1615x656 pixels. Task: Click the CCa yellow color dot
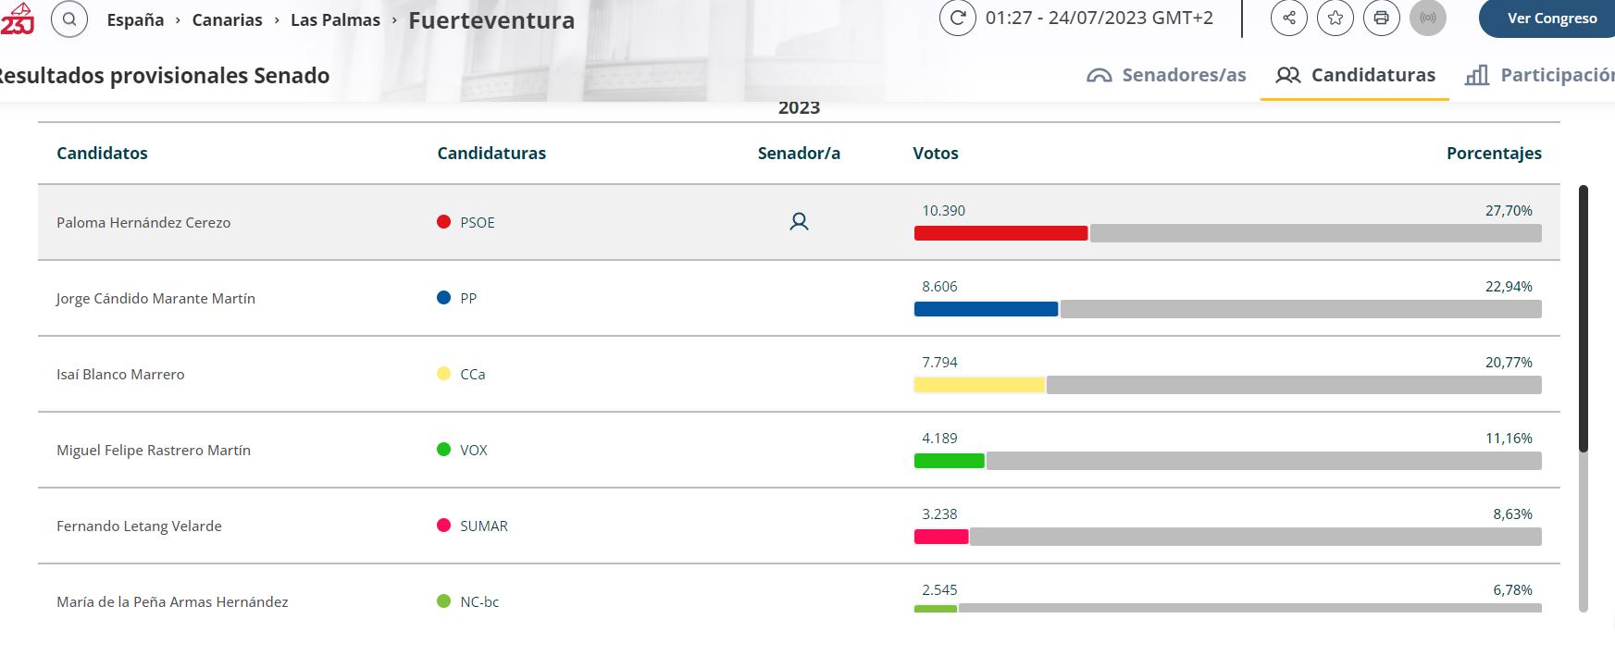click(x=443, y=374)
